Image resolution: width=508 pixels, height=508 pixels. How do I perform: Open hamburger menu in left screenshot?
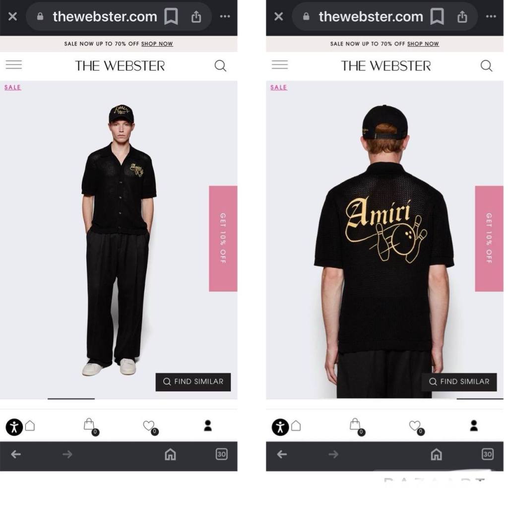click(14, 65)
